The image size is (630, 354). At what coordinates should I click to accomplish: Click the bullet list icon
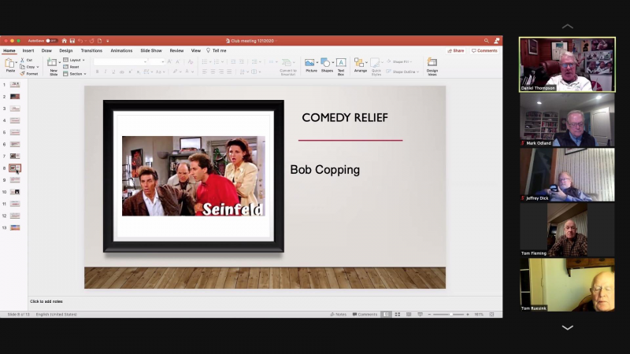click(x=205, y=62)
